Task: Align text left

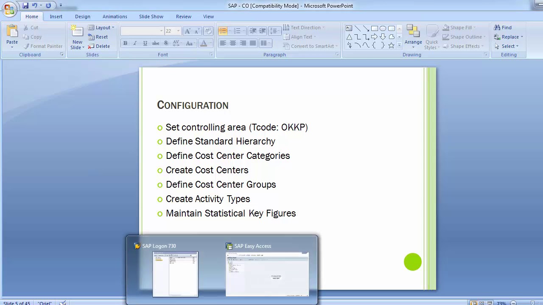Action: coord(223,43)
